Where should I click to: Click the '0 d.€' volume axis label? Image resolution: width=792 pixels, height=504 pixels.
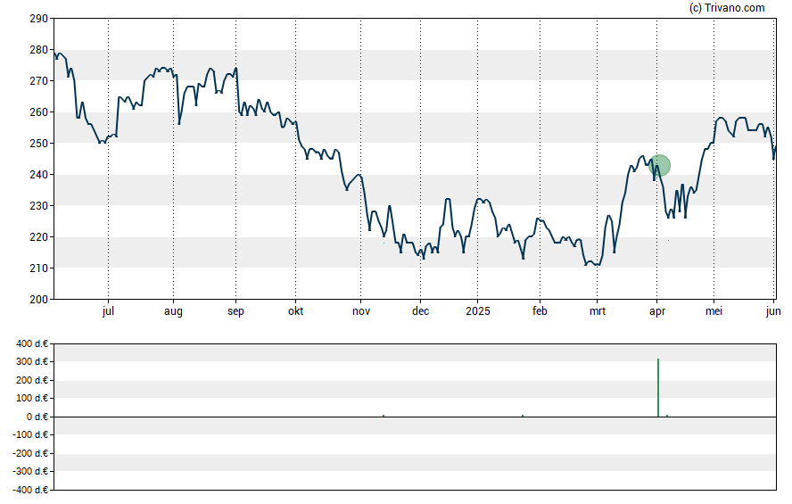(37, 417)
